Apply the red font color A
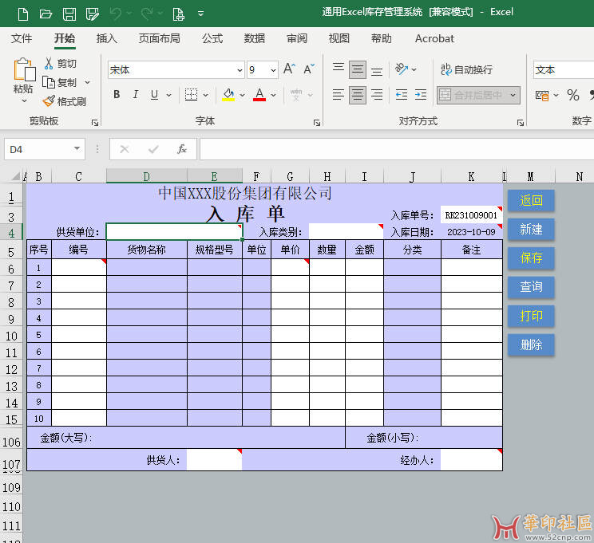594x543 pixels. point(259,94)
